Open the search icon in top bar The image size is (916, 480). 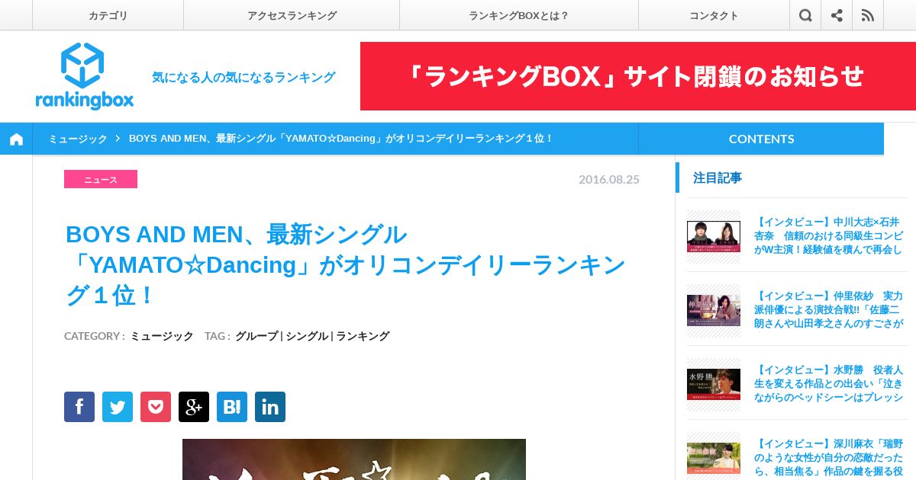click(805, 15)
